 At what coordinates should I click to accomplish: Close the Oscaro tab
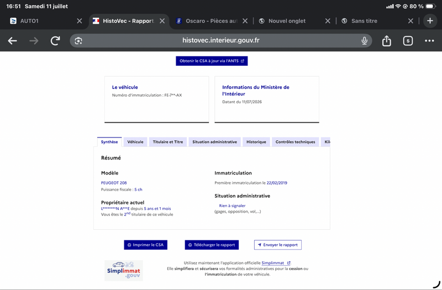tap(245, 21)
